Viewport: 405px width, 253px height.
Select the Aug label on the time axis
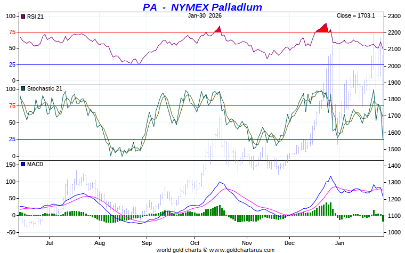(x=99, y=243)
